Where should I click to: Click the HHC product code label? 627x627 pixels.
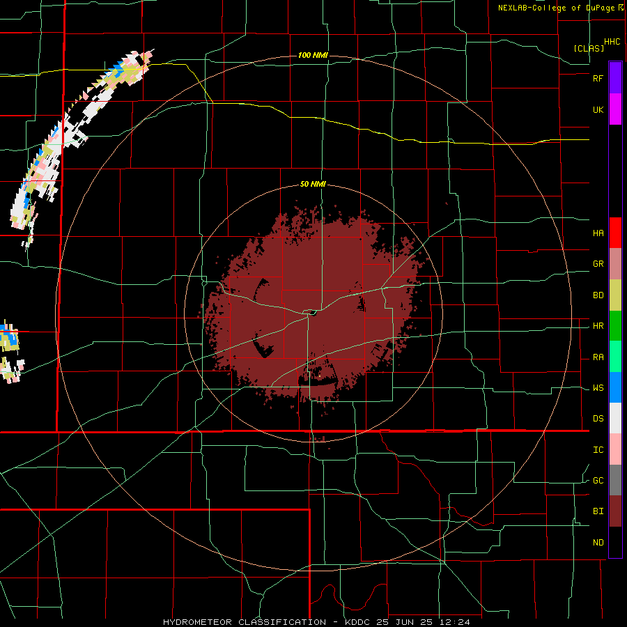click(612, 42)
